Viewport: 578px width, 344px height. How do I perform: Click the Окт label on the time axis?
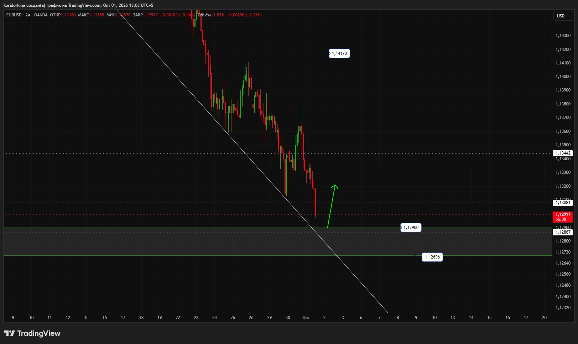click(x=306, y=318)
